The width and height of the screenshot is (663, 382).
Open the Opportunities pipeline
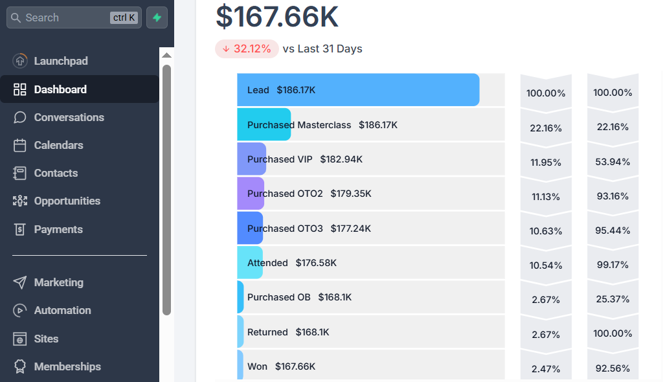pyautogui.click(x=67, y=201)
